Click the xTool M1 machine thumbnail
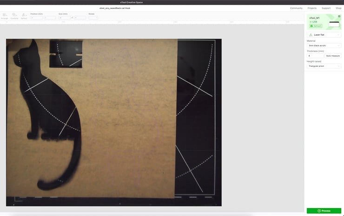The width and height of the screenshot is (344, 216). [334, 24]
